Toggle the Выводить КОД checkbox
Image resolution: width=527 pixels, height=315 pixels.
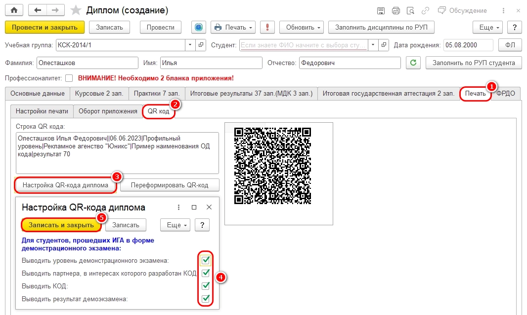click(206, 286)
